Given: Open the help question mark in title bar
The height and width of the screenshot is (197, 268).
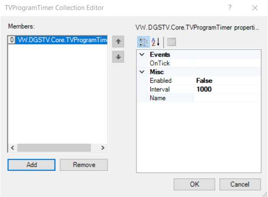Looking at the screenshot, I should pyautogui.click(x=230, y=8).
